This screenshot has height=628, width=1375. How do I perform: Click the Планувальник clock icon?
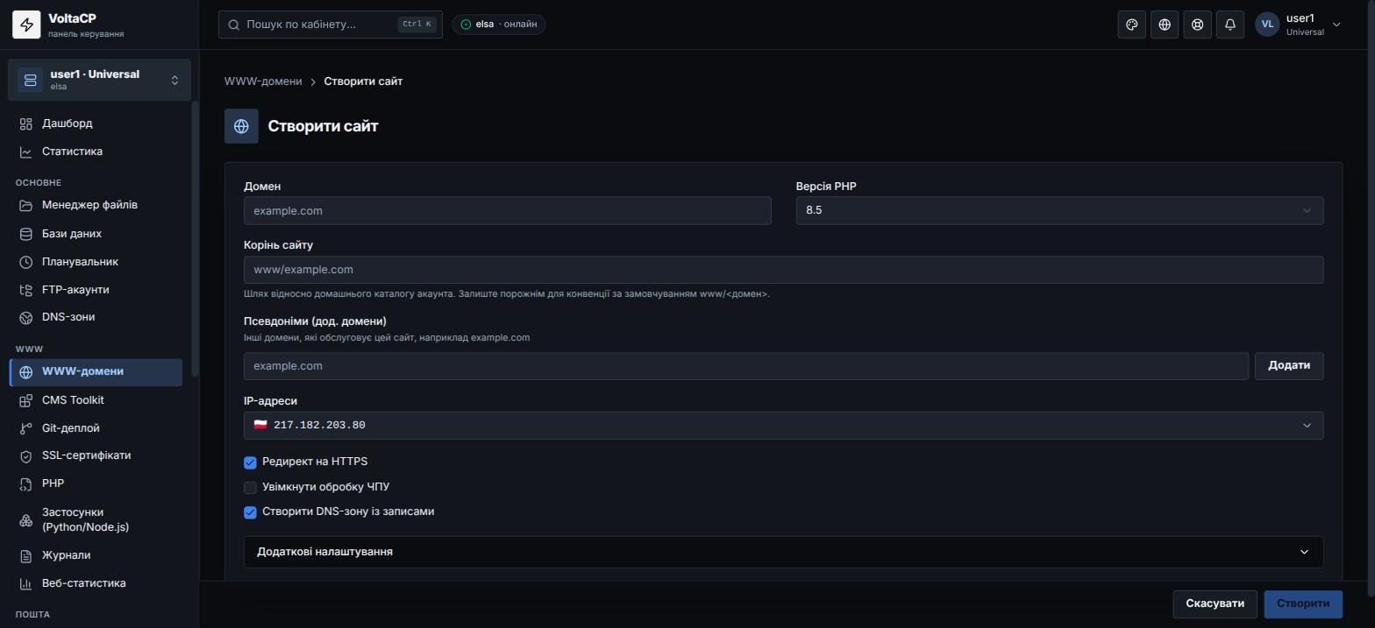26,262
